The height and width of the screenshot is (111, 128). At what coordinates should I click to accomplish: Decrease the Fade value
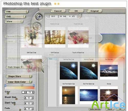click(25, 109)
